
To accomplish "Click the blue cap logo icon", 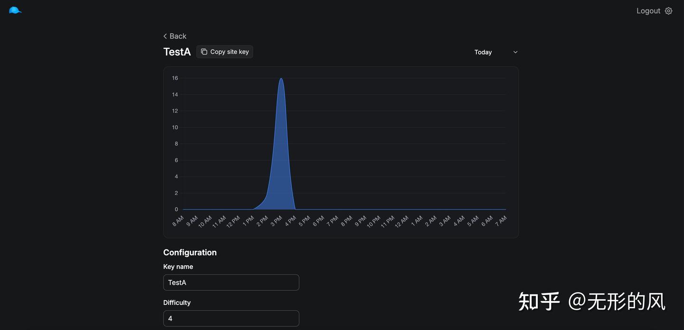I will pos(15,10).
